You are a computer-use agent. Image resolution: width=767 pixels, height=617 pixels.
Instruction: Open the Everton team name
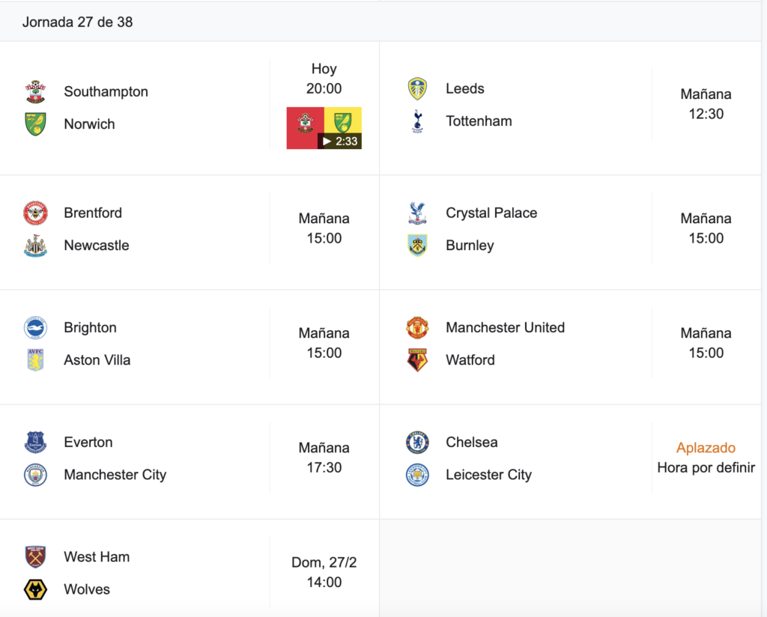coord(88,442)
